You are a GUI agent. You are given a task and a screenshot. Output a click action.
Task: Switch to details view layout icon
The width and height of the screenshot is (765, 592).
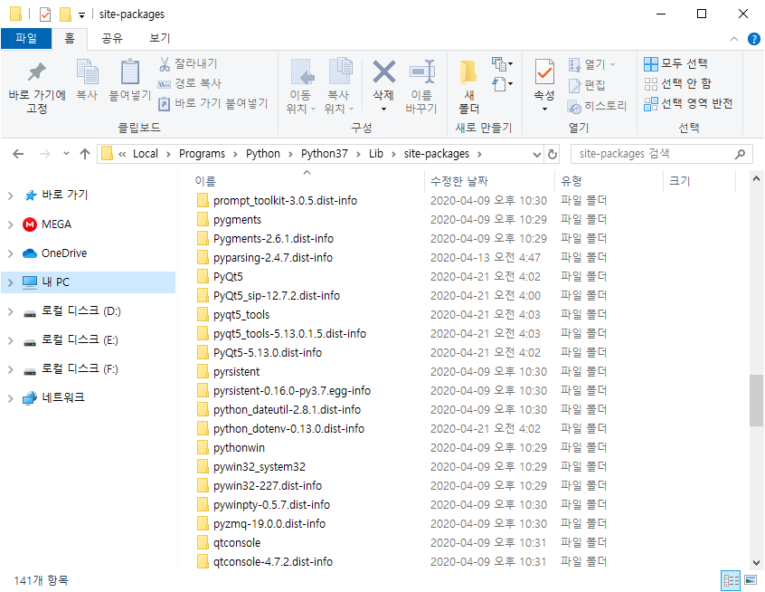pos(731,581)
